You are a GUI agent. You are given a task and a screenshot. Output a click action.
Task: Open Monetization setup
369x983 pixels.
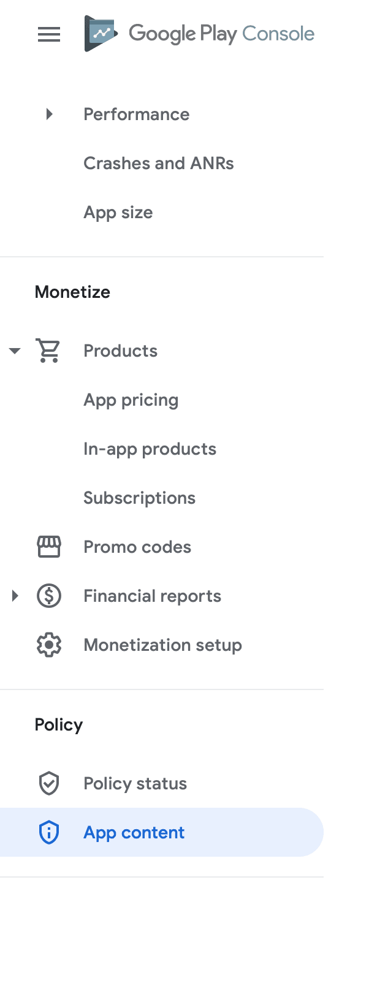(162, 645)
